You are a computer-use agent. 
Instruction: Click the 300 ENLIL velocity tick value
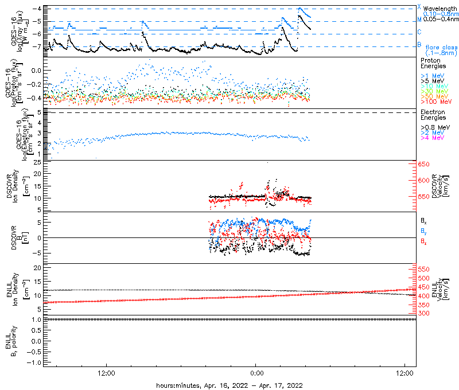[x=423, y=313]
